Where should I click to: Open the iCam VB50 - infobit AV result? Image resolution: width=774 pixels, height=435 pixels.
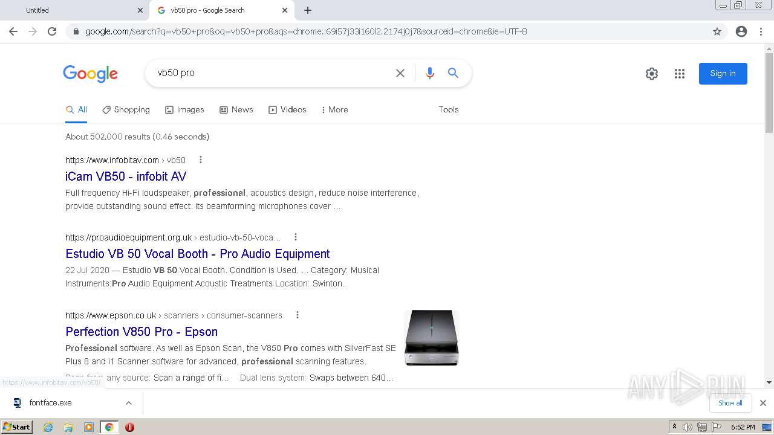coord(126,176)
